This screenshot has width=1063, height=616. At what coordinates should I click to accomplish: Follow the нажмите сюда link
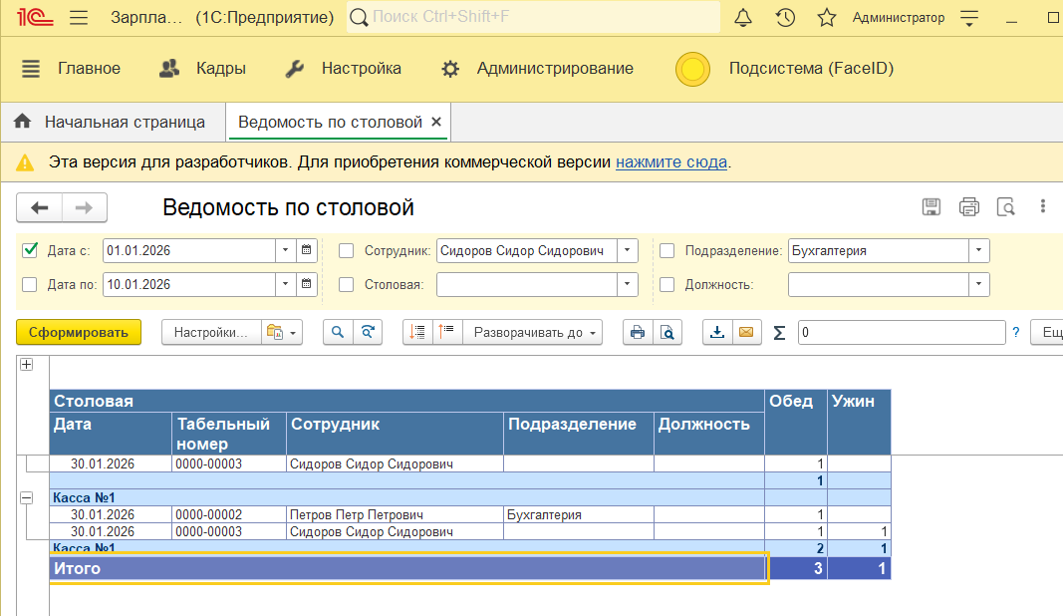tap(670, 161)
